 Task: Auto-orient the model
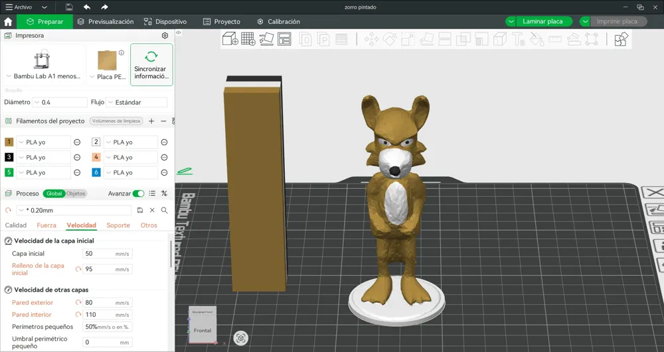pos(266,39)
